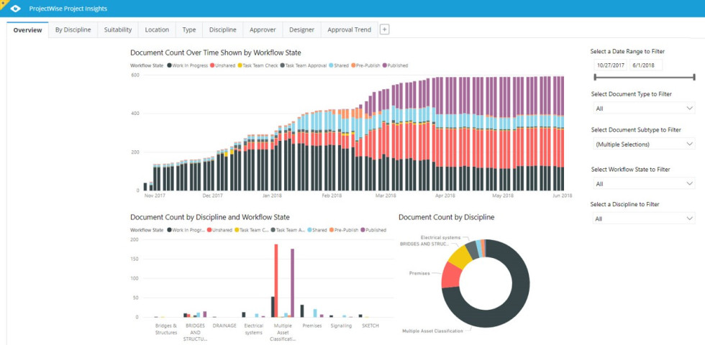
Task: Expand the Document Type filter dropdown
Action: (643, 109)
